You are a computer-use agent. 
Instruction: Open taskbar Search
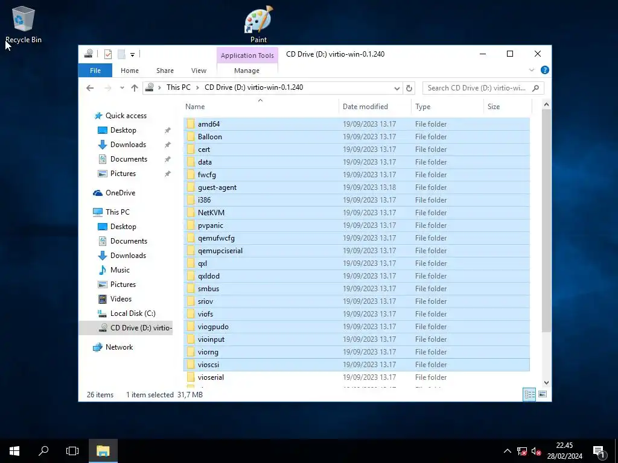pyautogui.click(x=43, y=451)
